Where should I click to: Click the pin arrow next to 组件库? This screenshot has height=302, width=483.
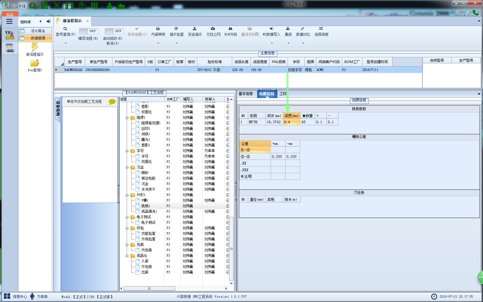click(48, 21)
